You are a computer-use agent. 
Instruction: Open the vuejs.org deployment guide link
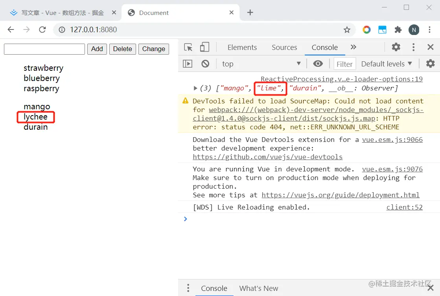pyautogui.click(x=341, y=195)
